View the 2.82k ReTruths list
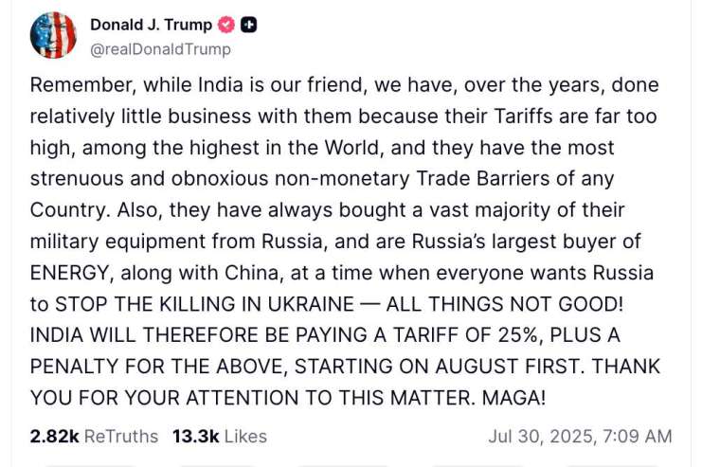 click(x=94, y=437)
